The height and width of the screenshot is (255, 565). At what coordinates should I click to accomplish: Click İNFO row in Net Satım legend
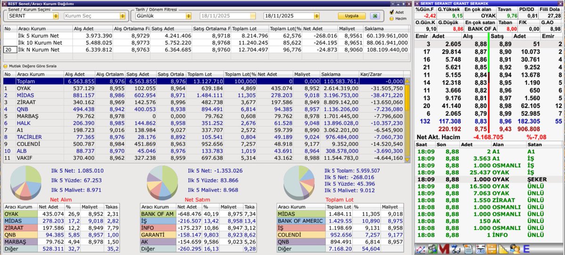click(x=199, y=227)
